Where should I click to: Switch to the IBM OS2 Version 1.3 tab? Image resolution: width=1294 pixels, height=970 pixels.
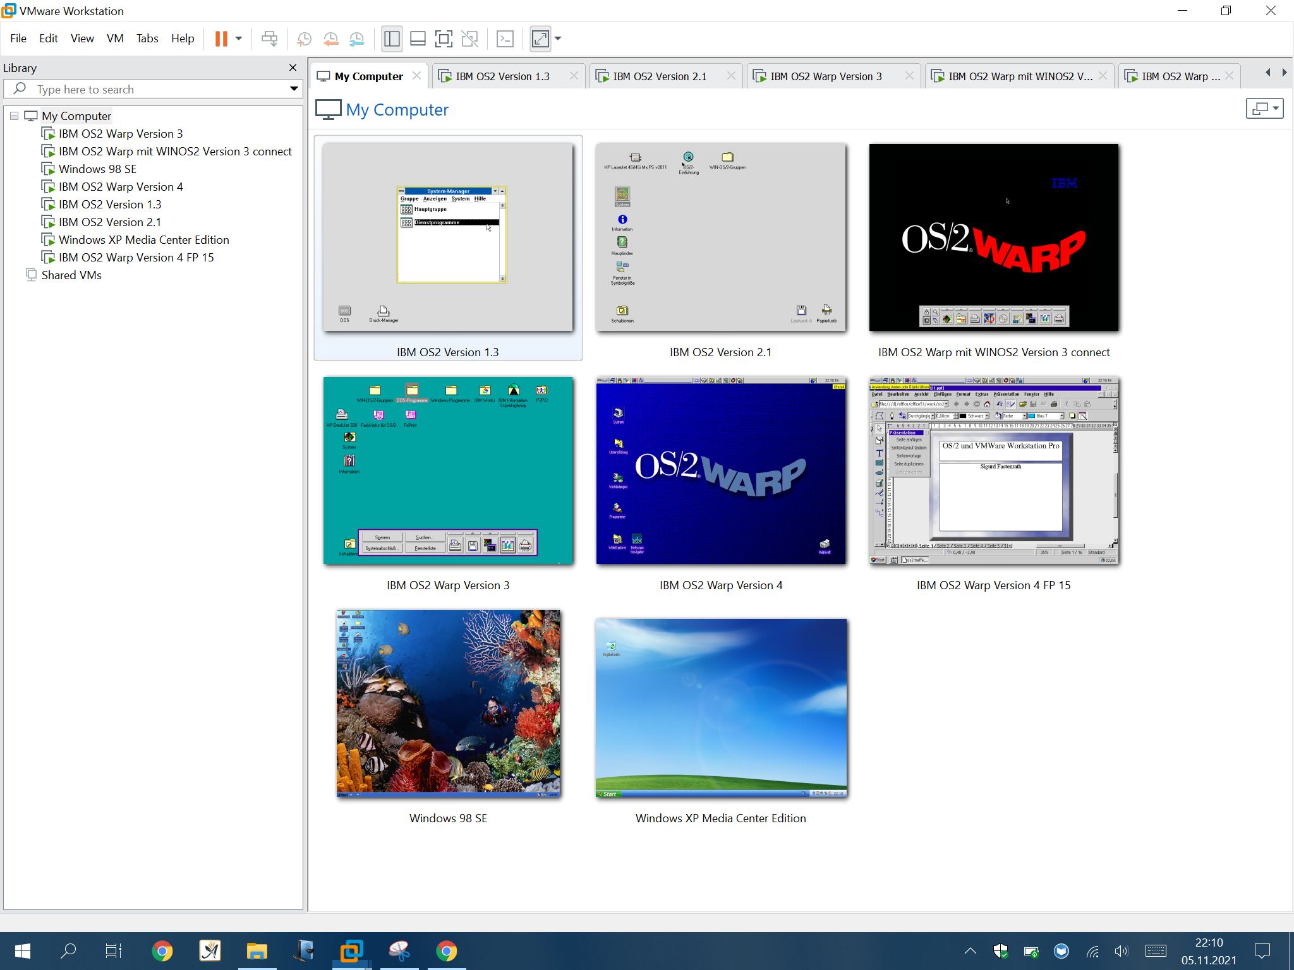point(502,76)
